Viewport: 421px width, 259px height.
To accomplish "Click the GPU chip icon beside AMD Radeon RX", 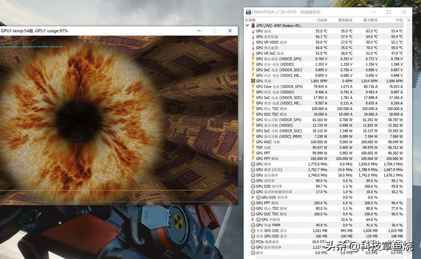I will pos(253,26).
